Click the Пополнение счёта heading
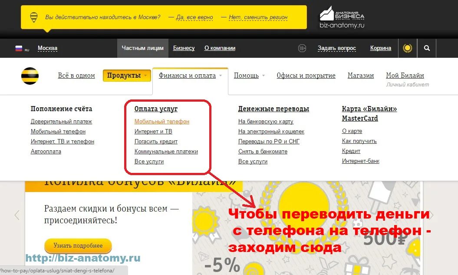 [x=61, y=109]
